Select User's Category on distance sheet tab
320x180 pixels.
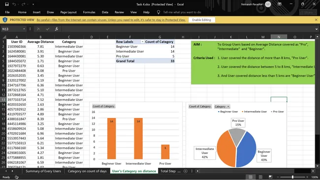(134, 171)
